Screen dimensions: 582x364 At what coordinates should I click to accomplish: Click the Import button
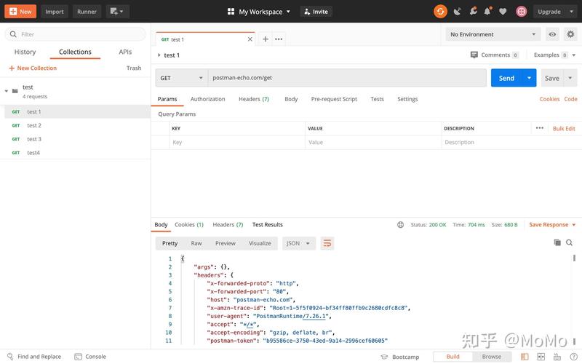point(55,12)
